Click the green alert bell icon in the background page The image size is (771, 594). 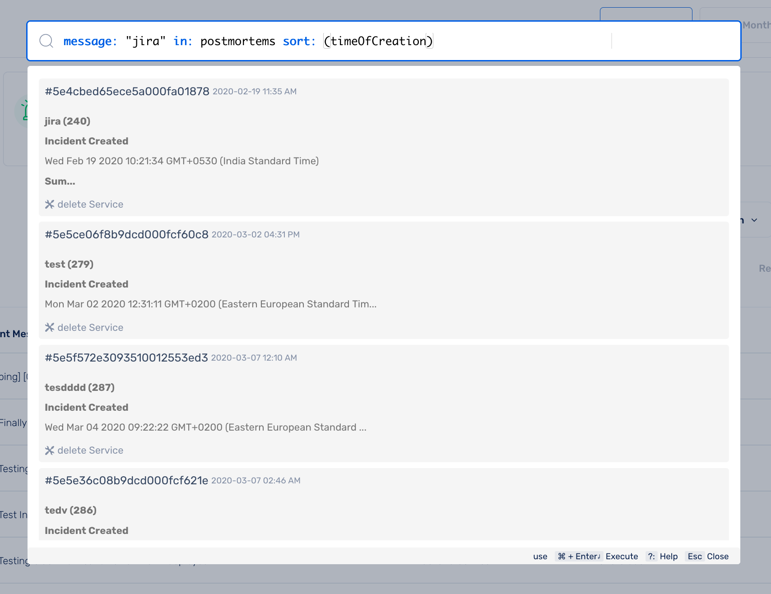25,111
